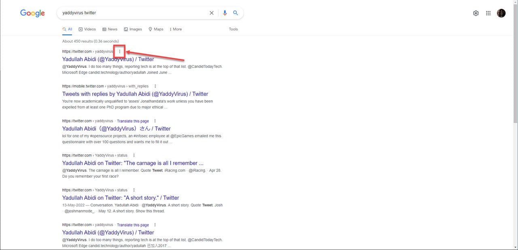This screenshot has width=518, height=250.
Task: Click the Google logo
Action: point(32,13)
